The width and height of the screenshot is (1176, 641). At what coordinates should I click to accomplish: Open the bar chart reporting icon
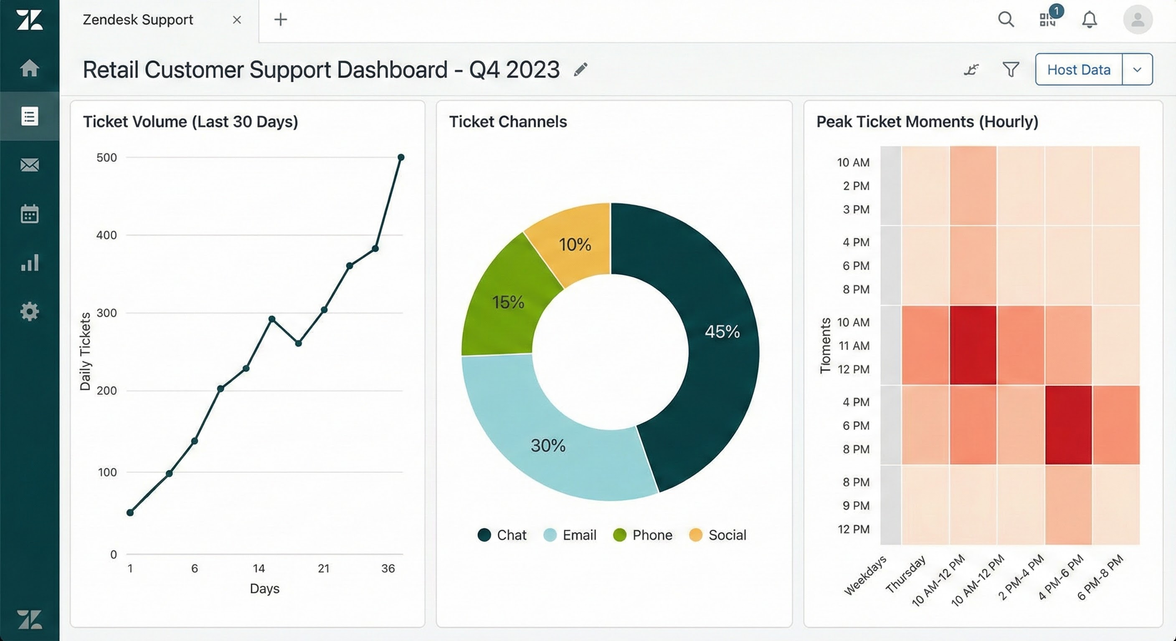point(30,263)
